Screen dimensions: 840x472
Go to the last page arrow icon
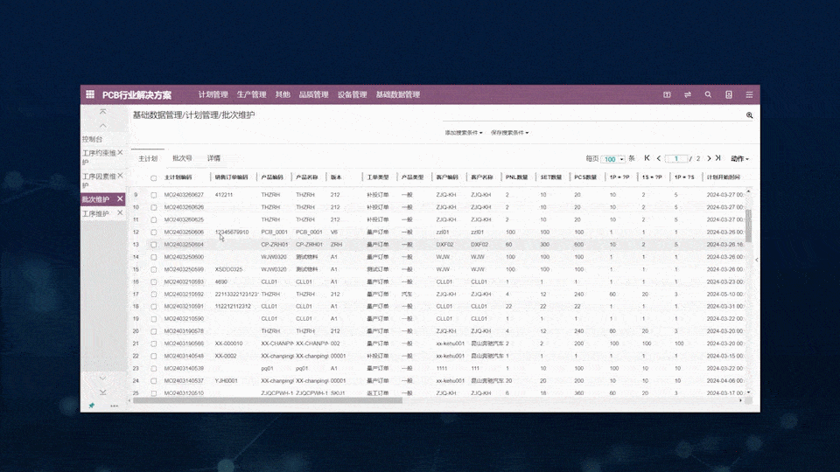pos(718,158)
